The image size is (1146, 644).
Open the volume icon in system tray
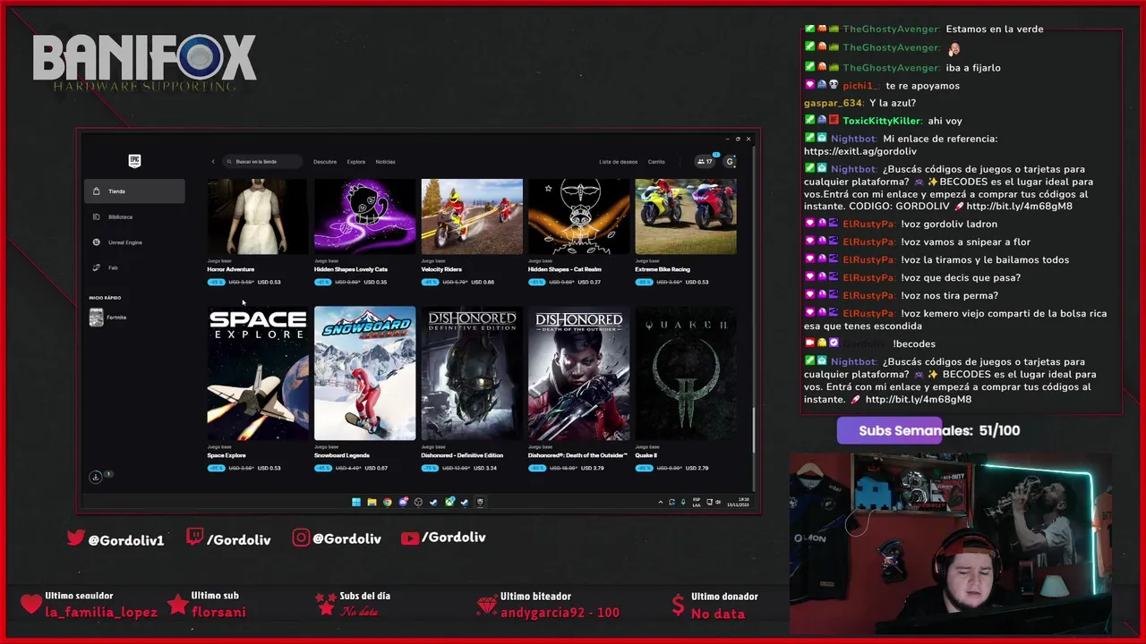718,502
